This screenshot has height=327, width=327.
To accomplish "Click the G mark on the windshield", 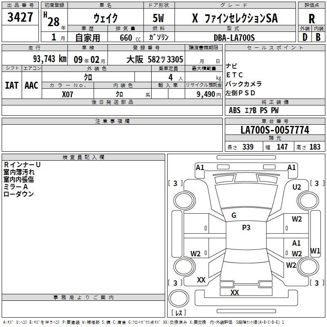I will [234, 215].
